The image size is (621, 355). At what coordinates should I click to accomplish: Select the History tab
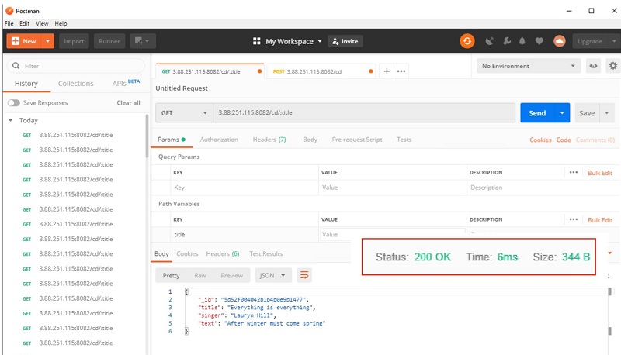[x=26, y=84]
